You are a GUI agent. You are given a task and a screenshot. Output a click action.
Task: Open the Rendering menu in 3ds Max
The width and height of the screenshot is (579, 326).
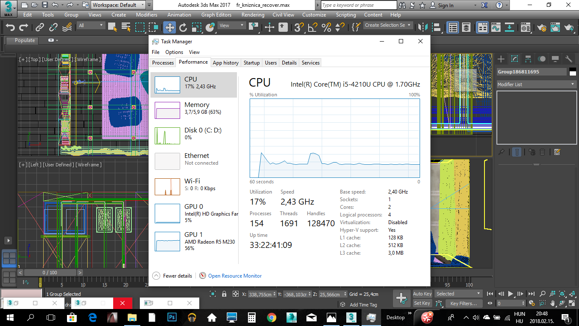tap(253, 14)
